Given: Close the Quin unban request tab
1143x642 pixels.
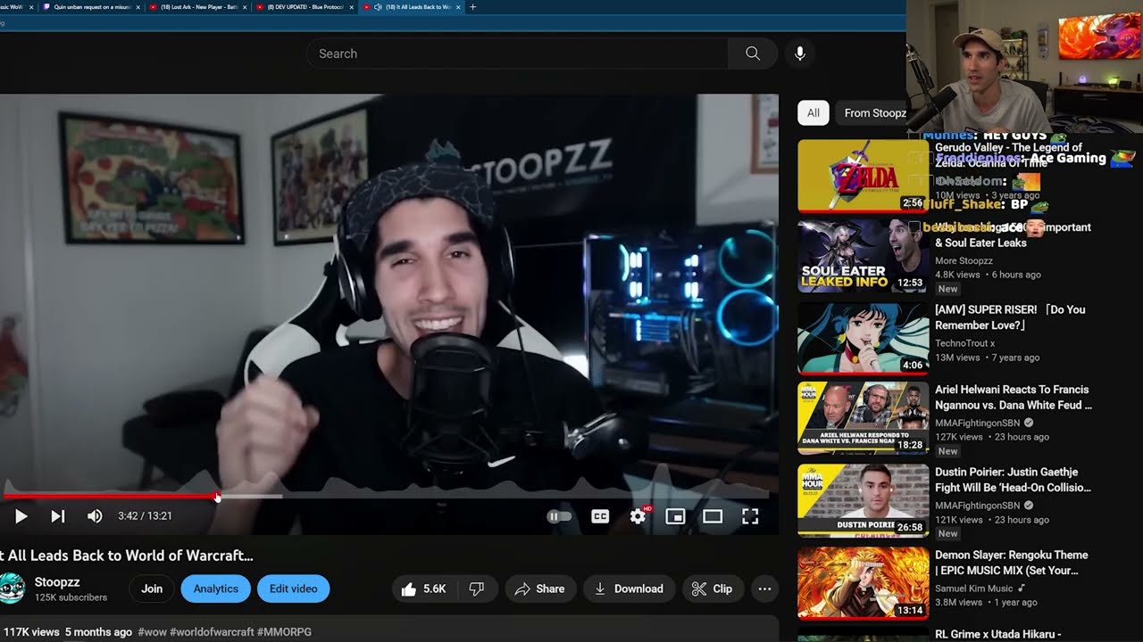Looking at the screenshot, I should [138, 7].
